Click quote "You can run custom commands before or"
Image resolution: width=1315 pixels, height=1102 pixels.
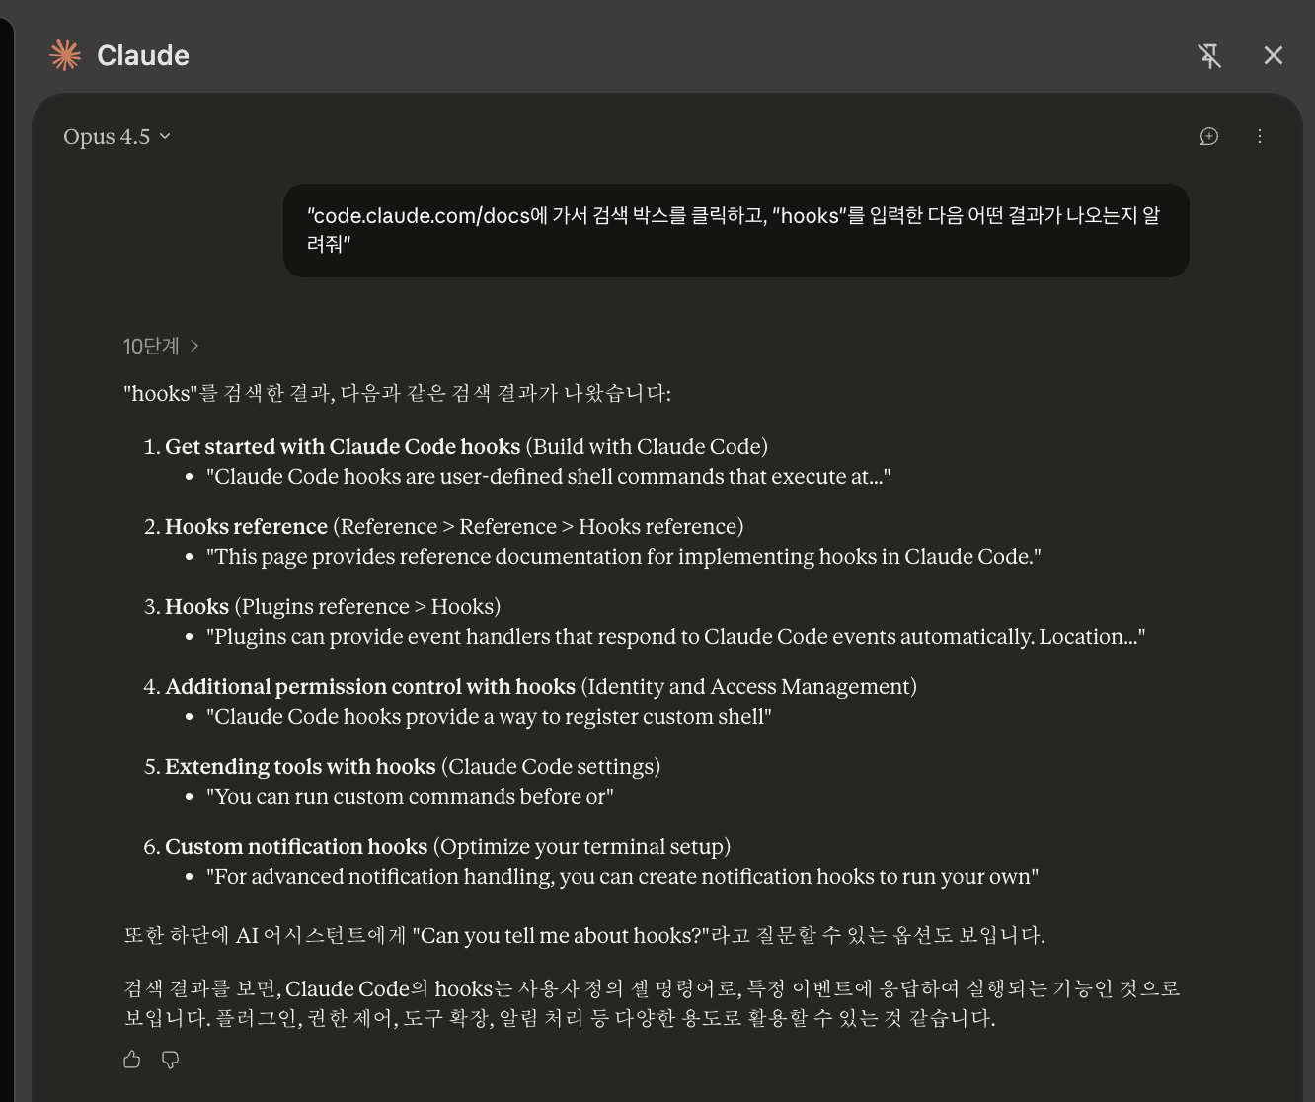click(410, 796)
